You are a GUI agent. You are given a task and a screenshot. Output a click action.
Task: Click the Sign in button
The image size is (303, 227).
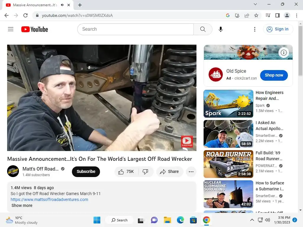[x=278, y=29]
